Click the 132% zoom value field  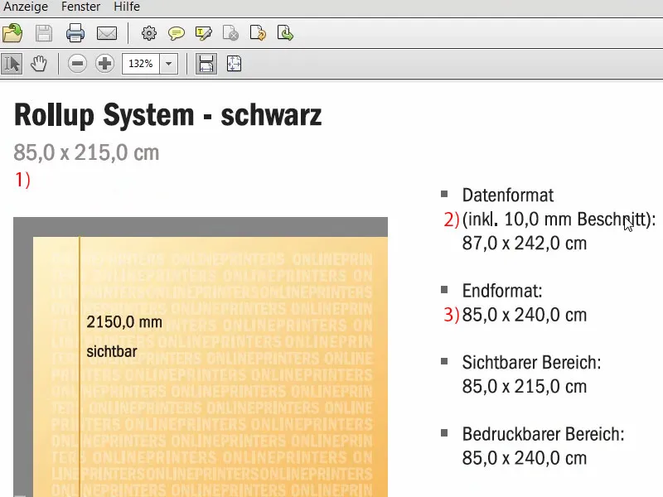click(141, 64)
